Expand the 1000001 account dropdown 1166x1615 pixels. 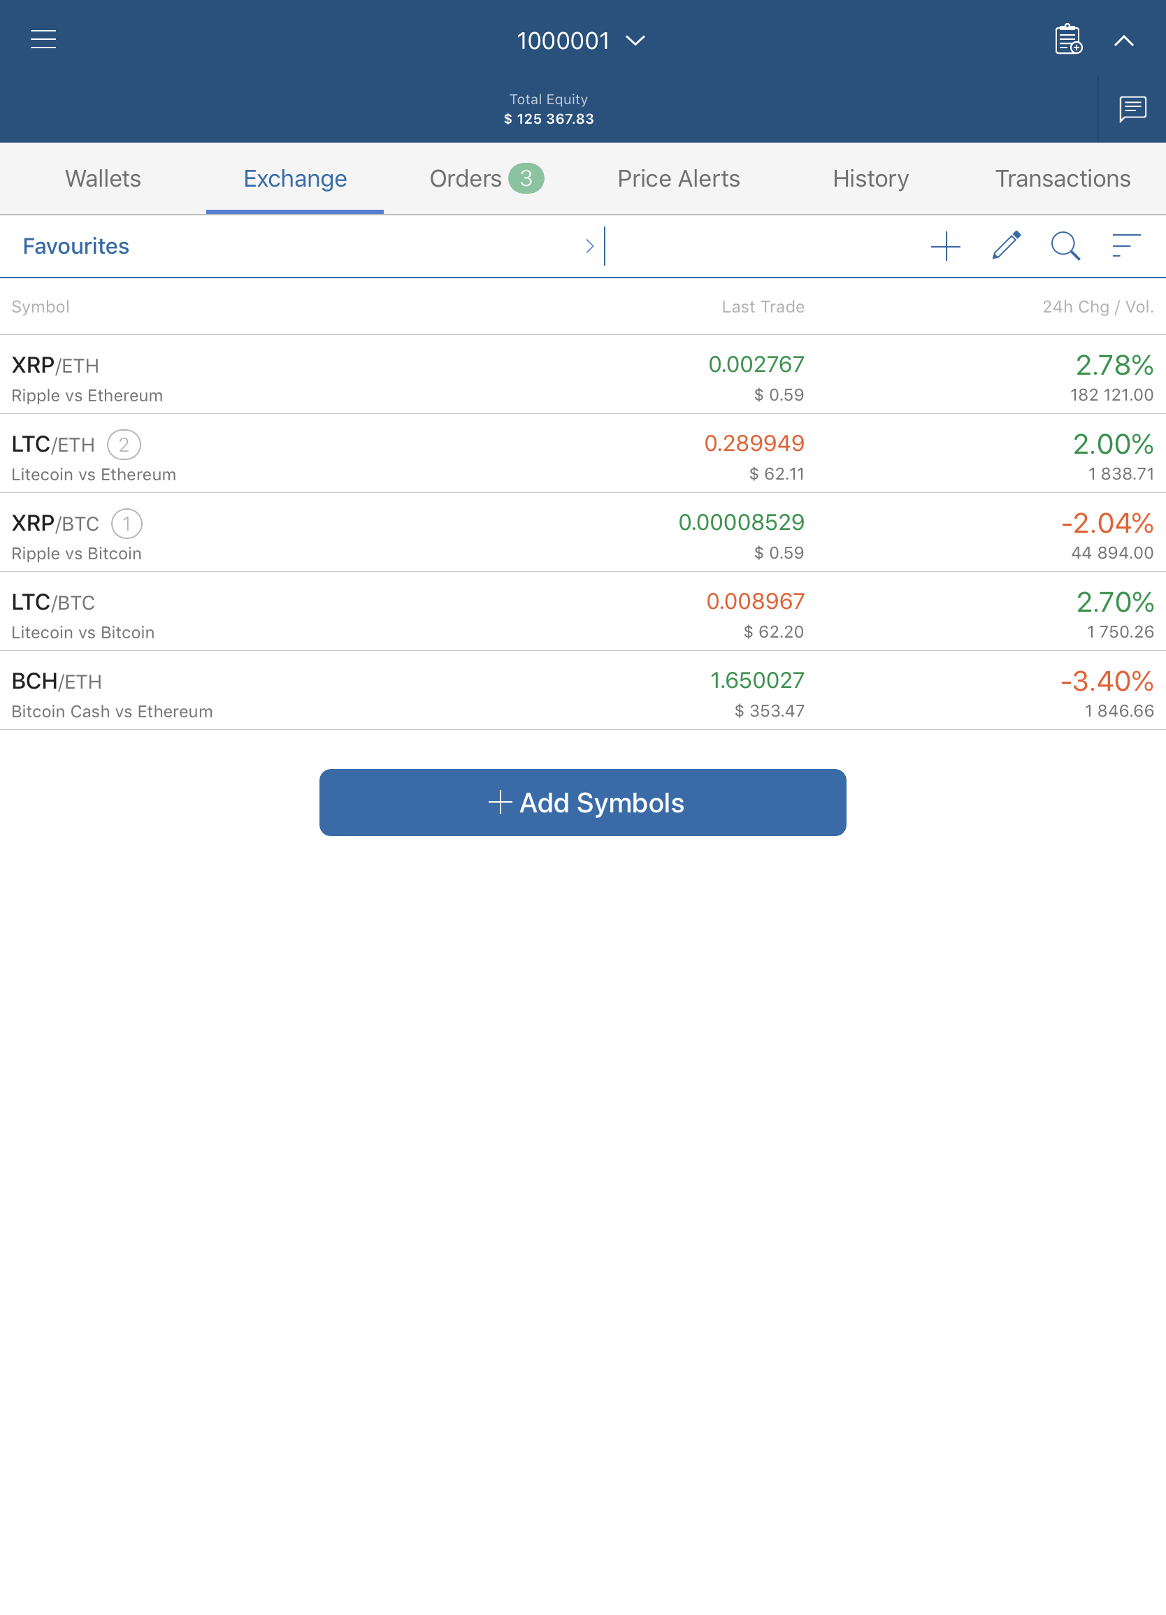click(582, 41)
